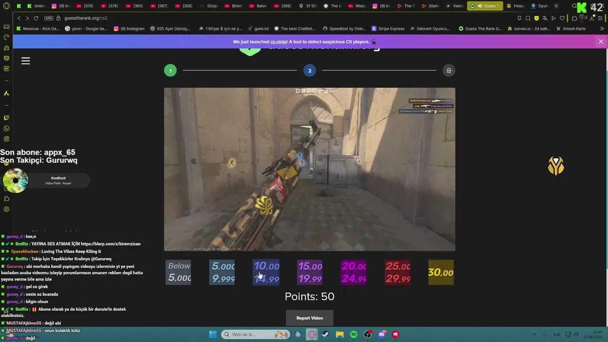This screenshot has height=342, width=608.
Task: Click the locked step padlock icon
Action: [449, 70]
